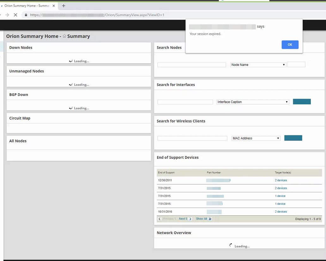Click the Search Nodes text field
Viewport: 326px width, 261px height.
click(x=192, y=65)
